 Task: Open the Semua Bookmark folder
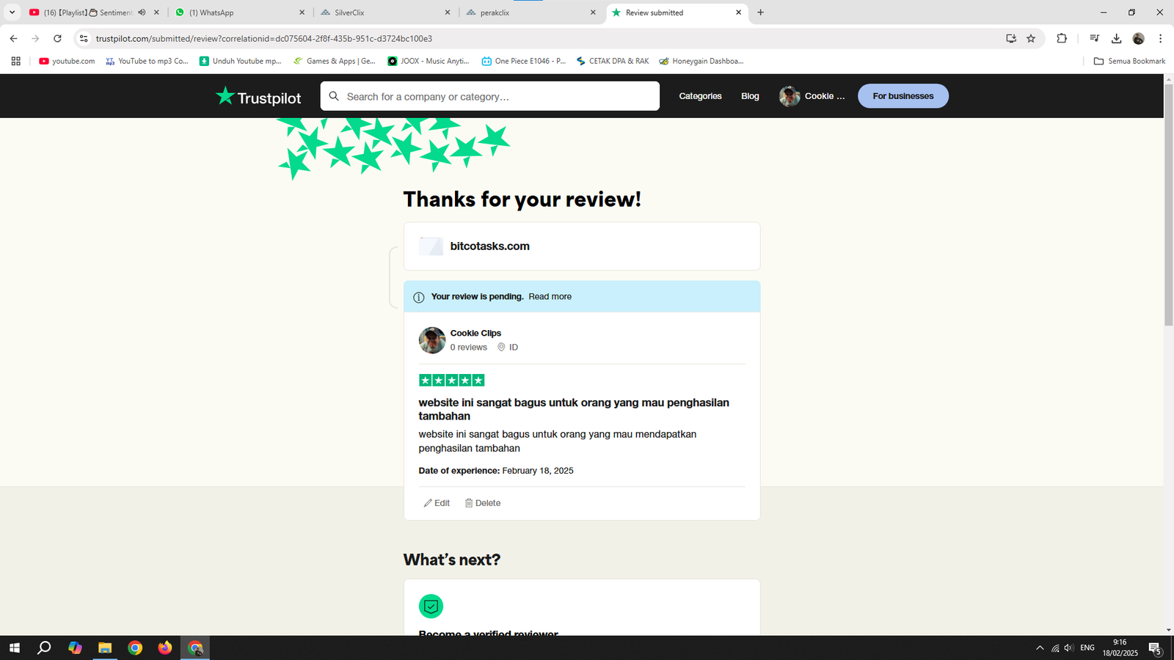click(x=1129, y=61)
